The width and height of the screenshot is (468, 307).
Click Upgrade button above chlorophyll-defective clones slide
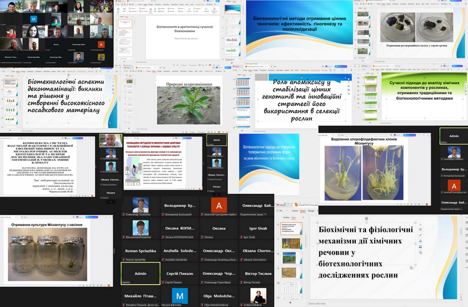(x=410, y=135)
